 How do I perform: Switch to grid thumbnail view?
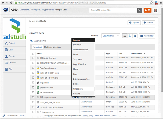click(135, 36)
